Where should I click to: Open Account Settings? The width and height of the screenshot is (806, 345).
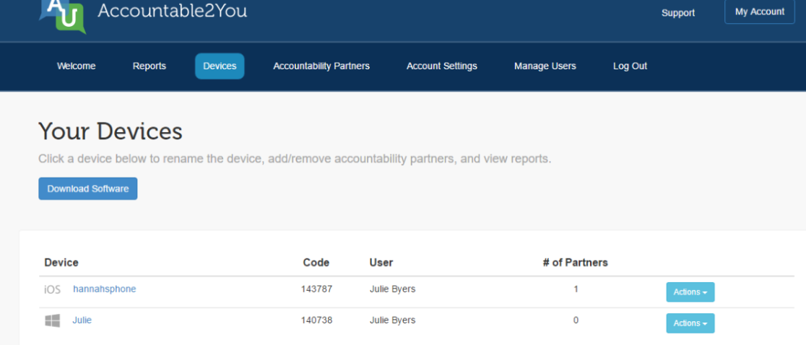click(x=441, y=66)
